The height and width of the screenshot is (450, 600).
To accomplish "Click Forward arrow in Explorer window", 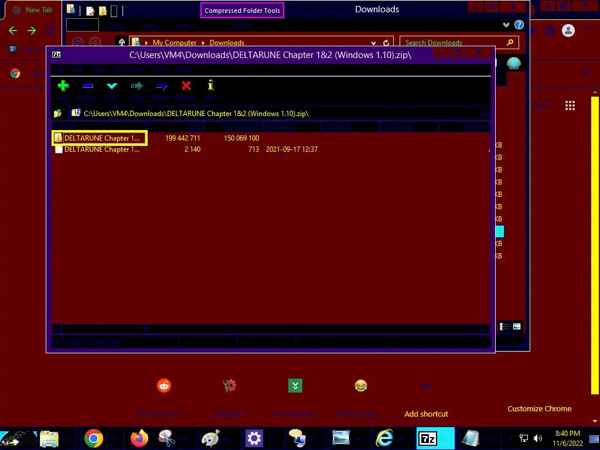I will tap(95, 42).
